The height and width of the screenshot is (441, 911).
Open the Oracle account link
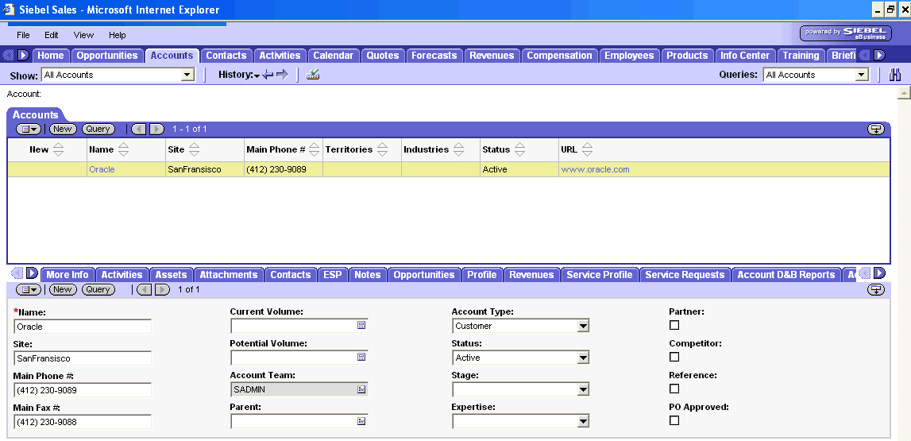(102, 170)
